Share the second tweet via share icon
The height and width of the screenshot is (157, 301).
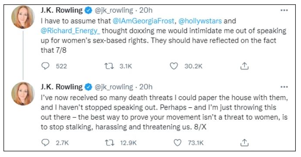pos(244,143)
